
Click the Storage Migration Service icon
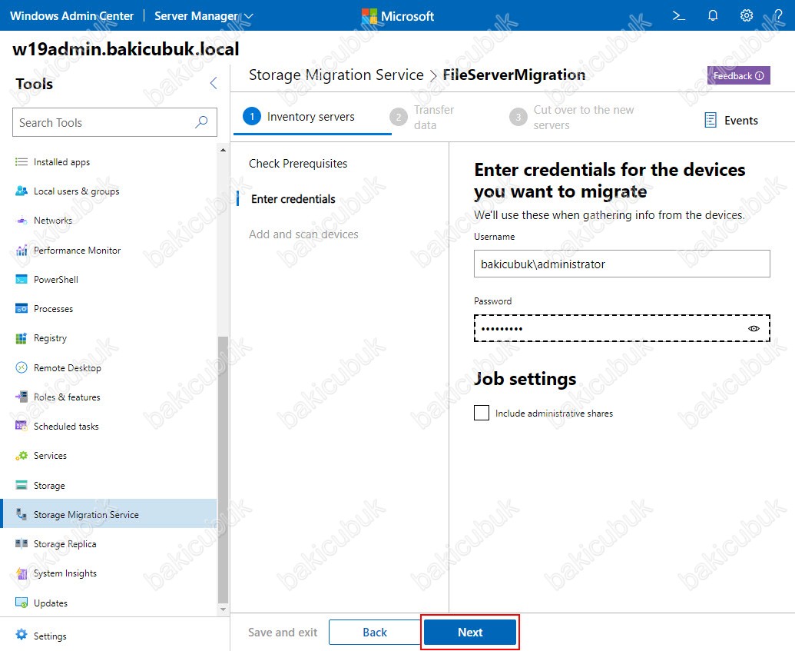(x=22, y=514)
